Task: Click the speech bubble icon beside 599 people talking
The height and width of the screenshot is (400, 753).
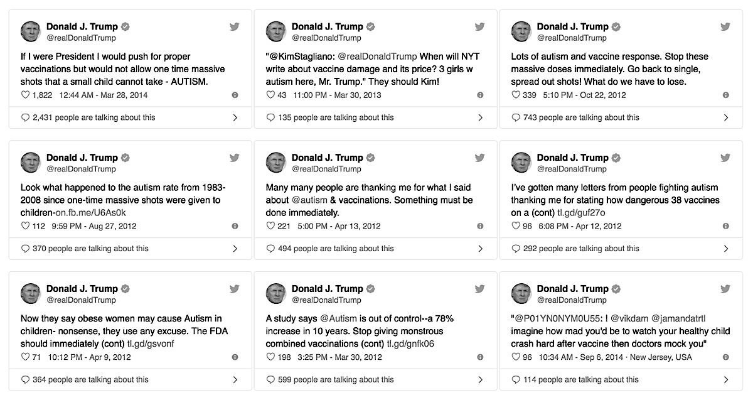Action: [271, 379]
